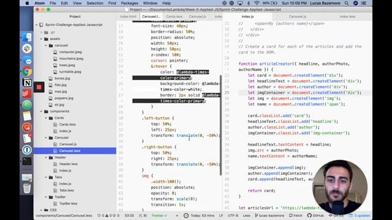The height and width of the screenshot is (220, 392).
Task: Open the Trash in the Dock
Action: click(27, 188)
